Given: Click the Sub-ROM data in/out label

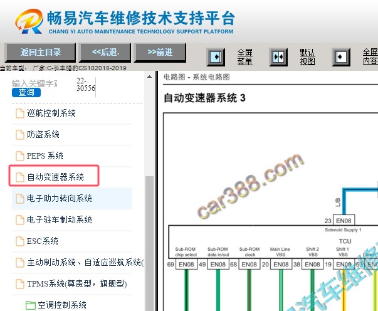Looking at the screenshot, I should (x=218, y=252).
